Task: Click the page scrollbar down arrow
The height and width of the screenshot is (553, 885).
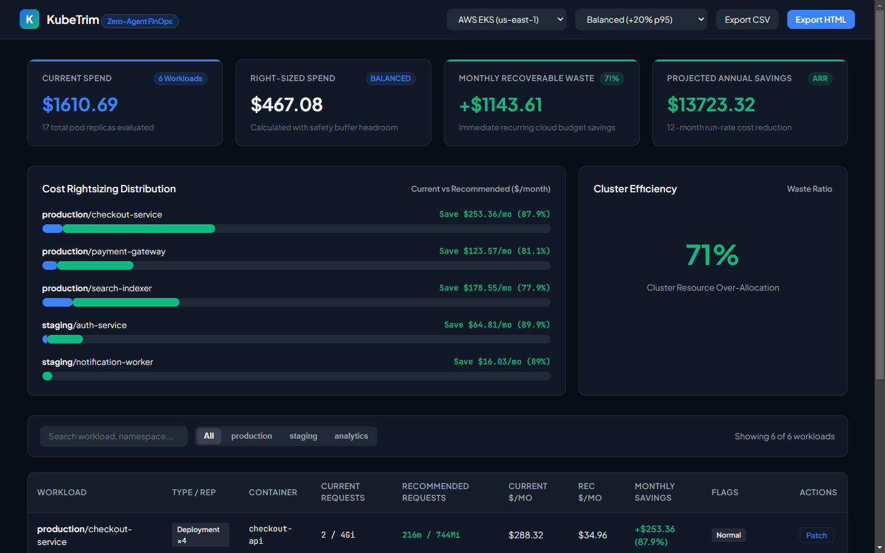Action: pyautogui.click(x=879, y=547)
